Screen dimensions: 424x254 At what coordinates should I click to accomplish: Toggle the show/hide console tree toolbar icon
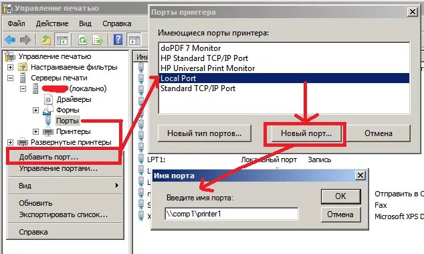[62, 40]
